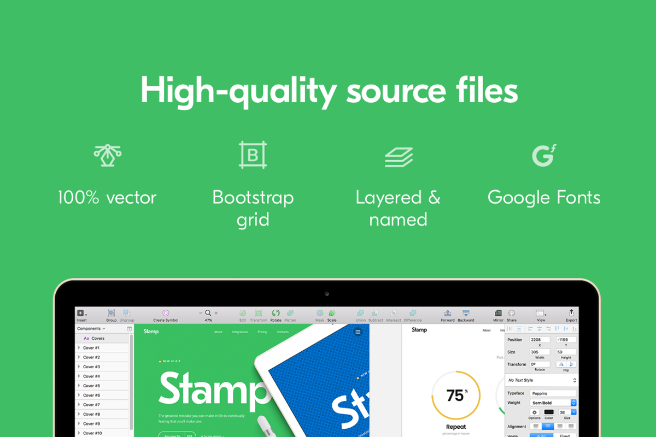Collapse the Components panel dropdown
This screenshot has height=437, width=656.
103,328
